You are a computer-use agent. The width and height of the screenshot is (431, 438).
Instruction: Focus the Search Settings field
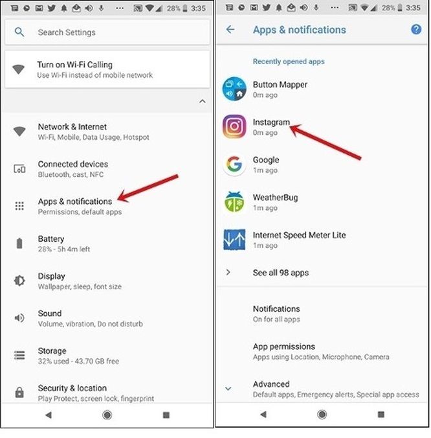tap(107, 32)
